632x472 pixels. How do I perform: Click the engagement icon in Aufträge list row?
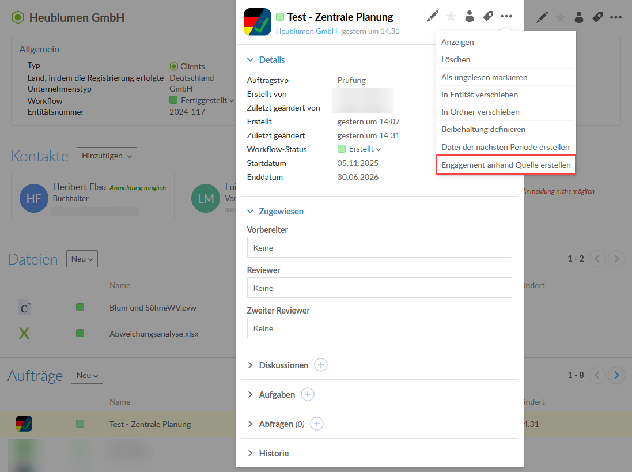(x=24, y=424)
